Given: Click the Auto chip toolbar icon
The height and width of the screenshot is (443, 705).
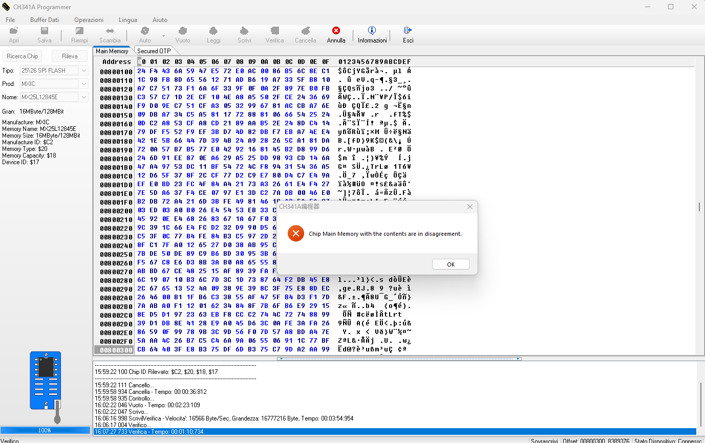Looking at the screenshot, I should click(145, 35).
